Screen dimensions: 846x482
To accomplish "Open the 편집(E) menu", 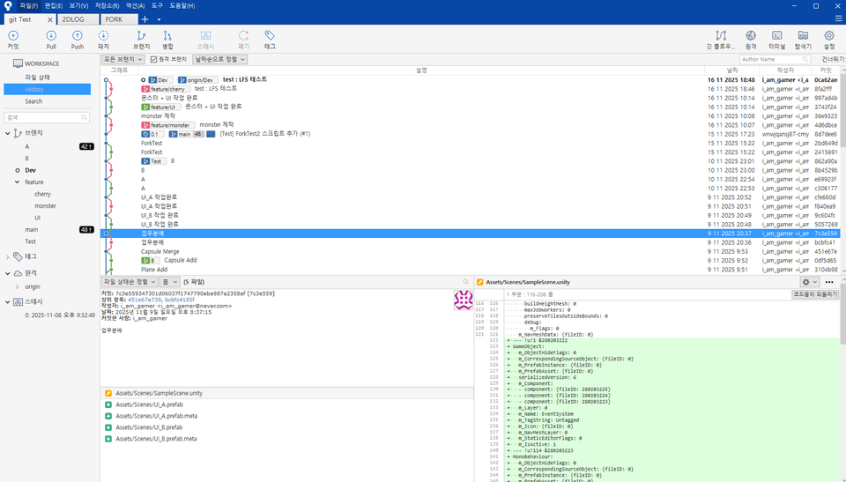I will [x=54, y=5].
